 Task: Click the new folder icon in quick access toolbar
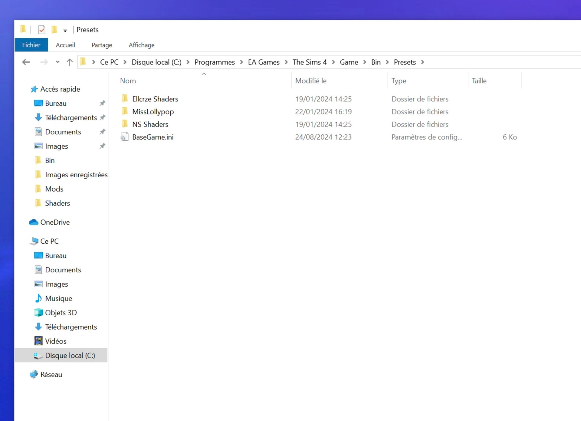coord(54,30)
